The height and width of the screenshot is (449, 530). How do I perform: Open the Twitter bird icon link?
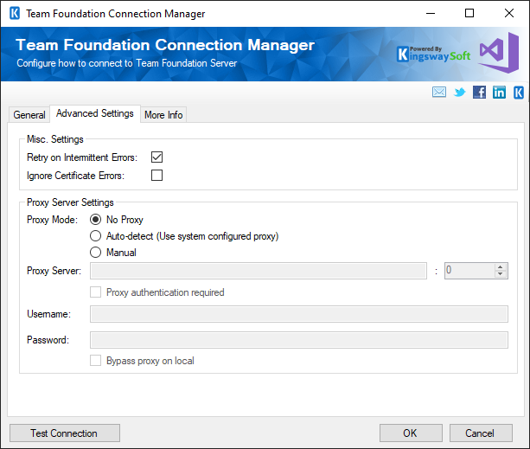click(459, 92)
